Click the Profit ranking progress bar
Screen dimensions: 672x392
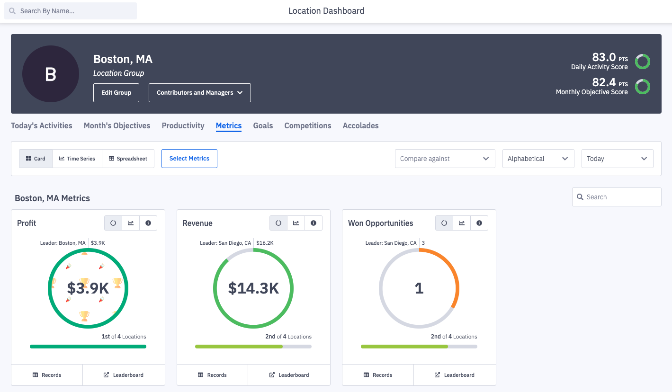click(88, 347)
